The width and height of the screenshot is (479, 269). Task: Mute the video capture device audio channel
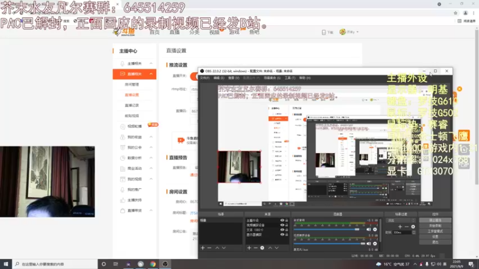coord(369,244)
